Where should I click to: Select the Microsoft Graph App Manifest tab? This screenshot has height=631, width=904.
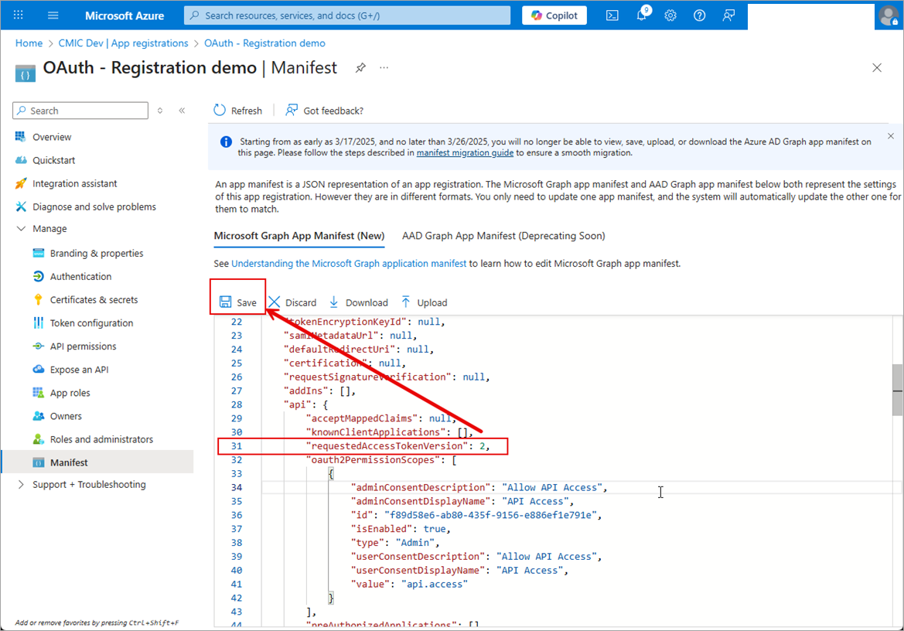tap(298, 236)
